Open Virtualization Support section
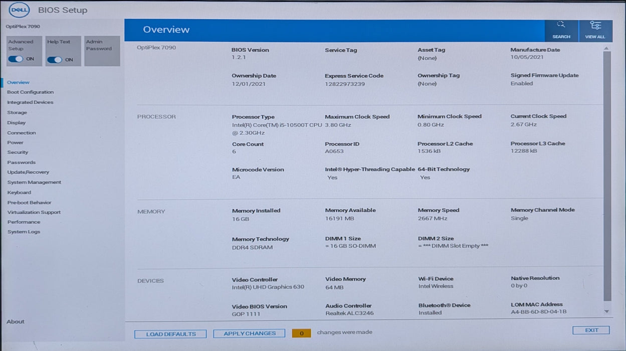Screen dimensions: 626x351 (34, 212)
